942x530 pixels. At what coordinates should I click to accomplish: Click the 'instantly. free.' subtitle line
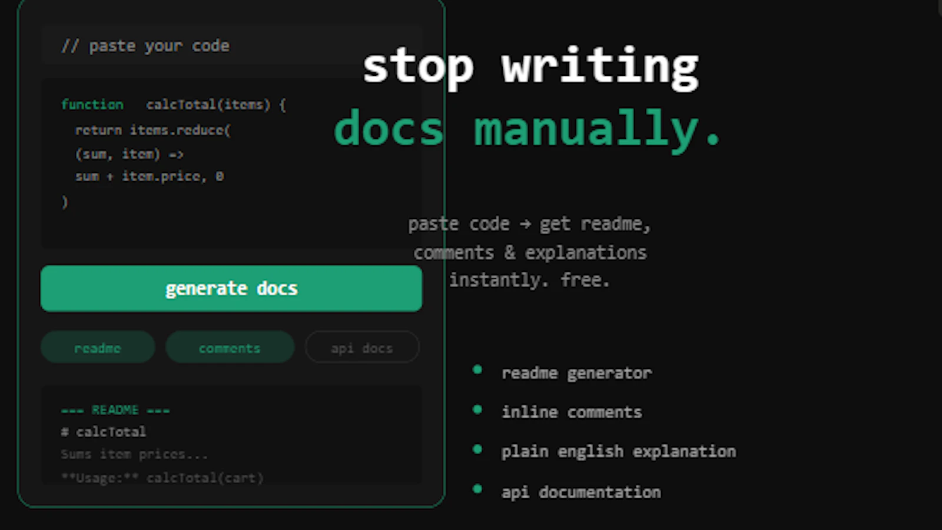(x=529, y=280)
